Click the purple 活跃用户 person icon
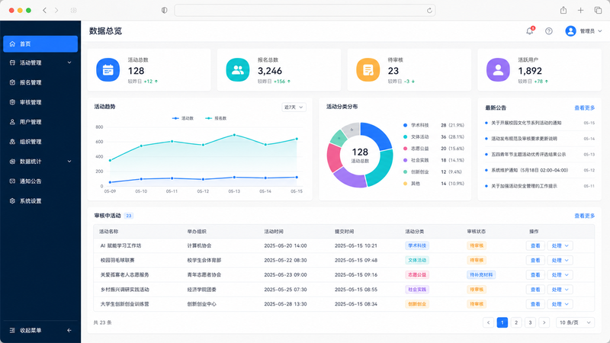The image size is (610, 343). click(498, 70)
